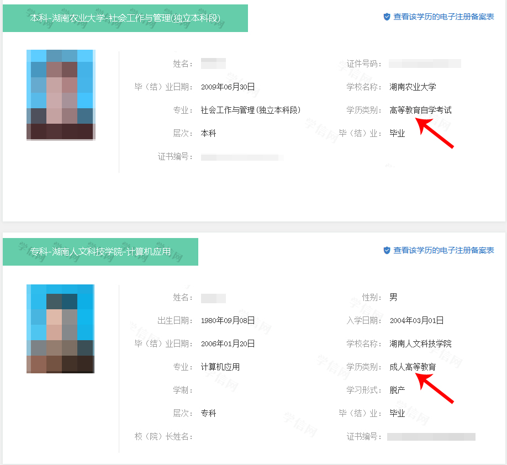507x465 pixels.
Task: Click shield icon beside bachelor record link
Action: click(387, 17)
